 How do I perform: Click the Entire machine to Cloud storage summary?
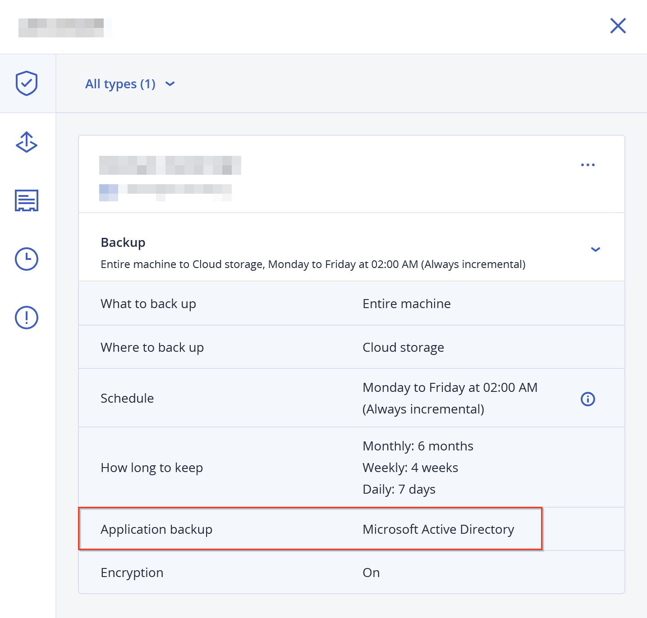coord(313,264)
